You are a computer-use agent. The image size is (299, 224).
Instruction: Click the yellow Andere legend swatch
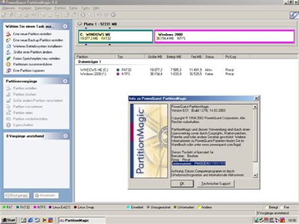199,207
